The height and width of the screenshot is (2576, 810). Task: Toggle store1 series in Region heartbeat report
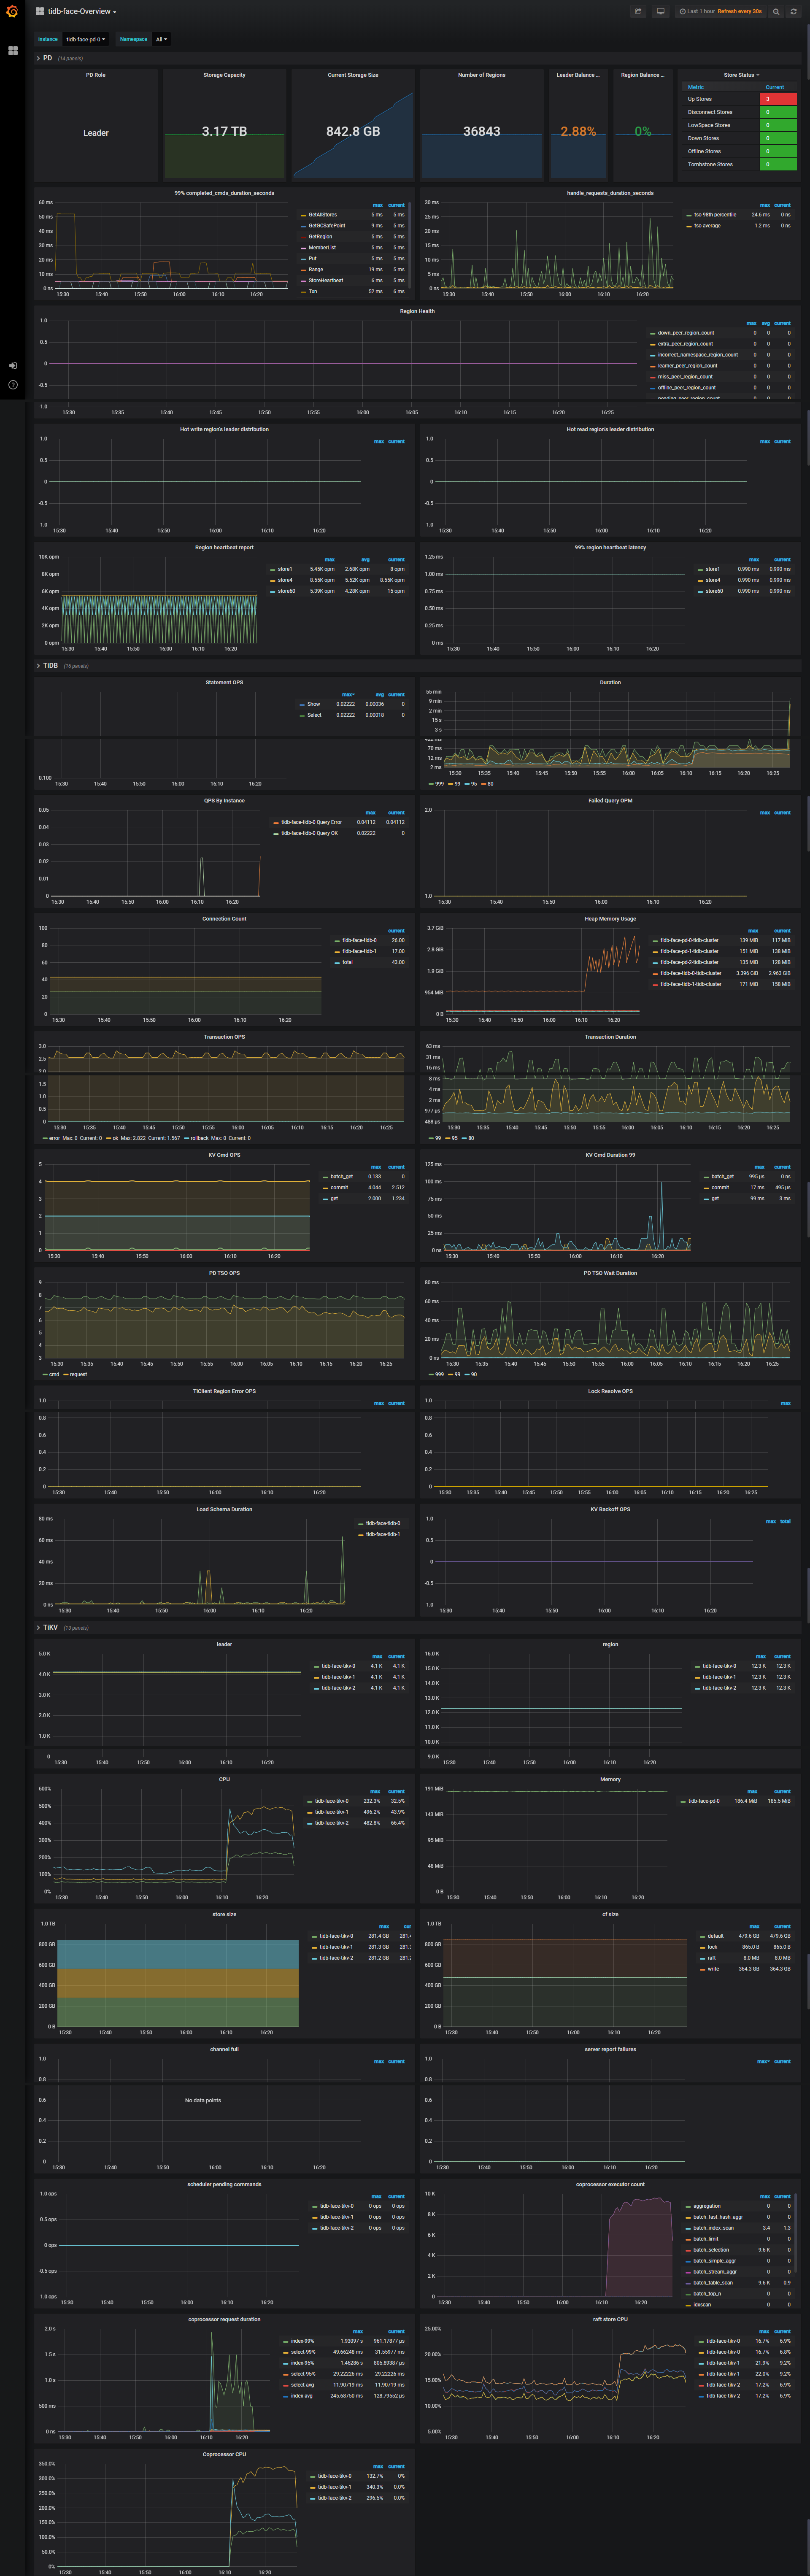285,569
